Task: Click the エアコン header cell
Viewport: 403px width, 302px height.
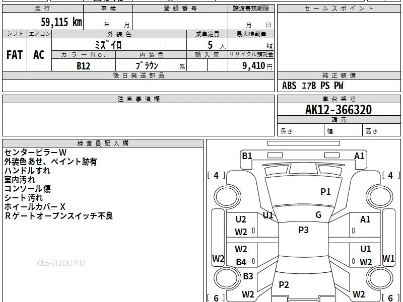Action: click(x=39, y=34)
